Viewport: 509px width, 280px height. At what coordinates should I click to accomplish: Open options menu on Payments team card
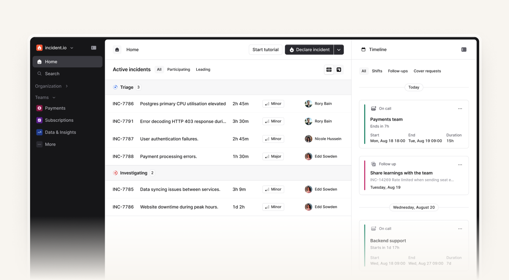[x=460, y=109]
